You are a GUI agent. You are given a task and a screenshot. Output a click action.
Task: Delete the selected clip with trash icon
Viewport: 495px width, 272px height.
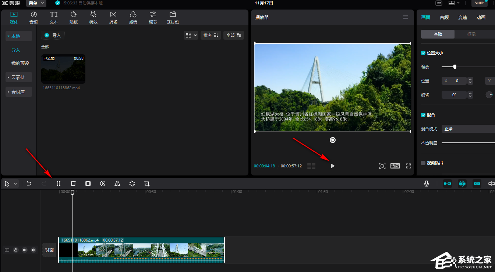(73, 184)
